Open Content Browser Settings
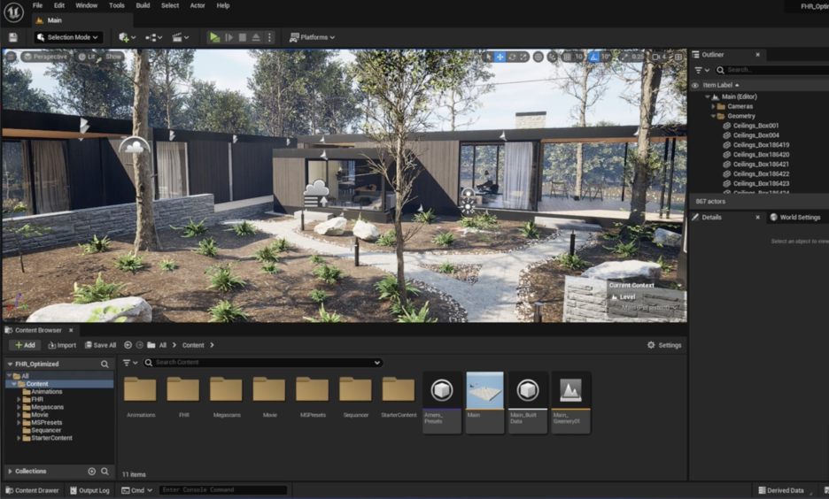Image resolution: width=829 pixels, height=499 pixels. (x=664, y=345)
